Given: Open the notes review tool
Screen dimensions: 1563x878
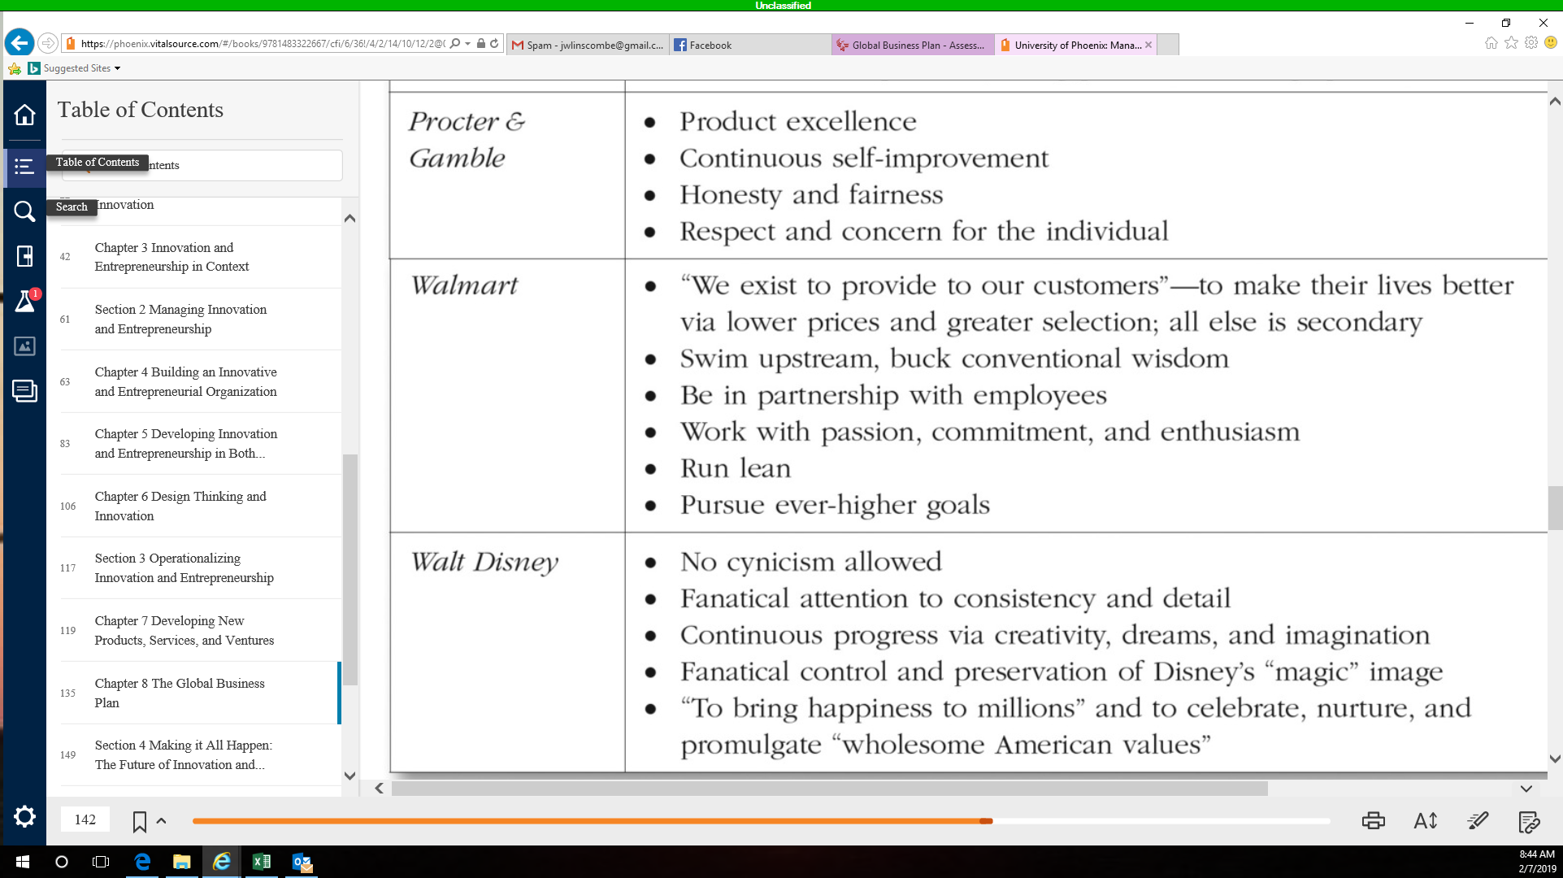Looking at the screenshot, I should (1529, 822).
